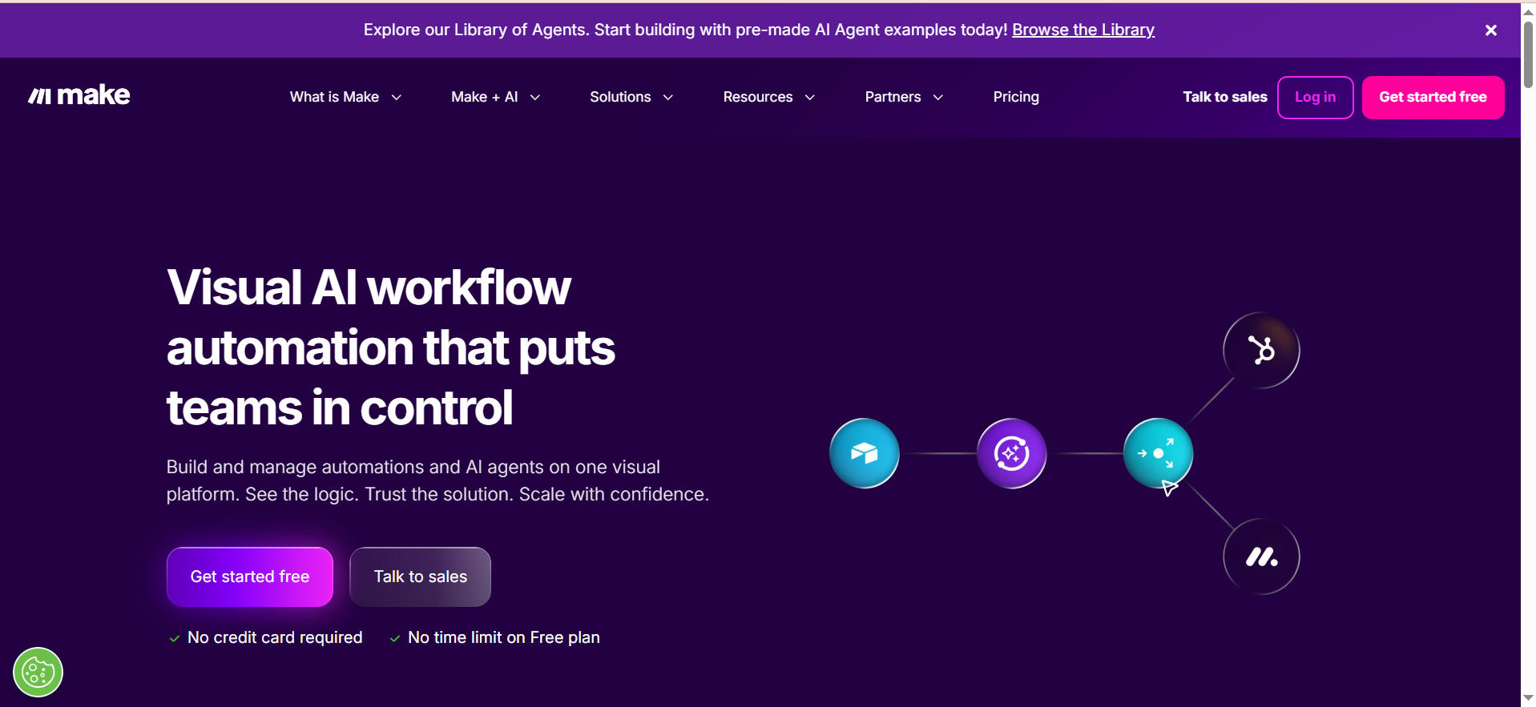Click the page vertical scrollbar thumb
1536x707 pixels.
[1528, 54]
